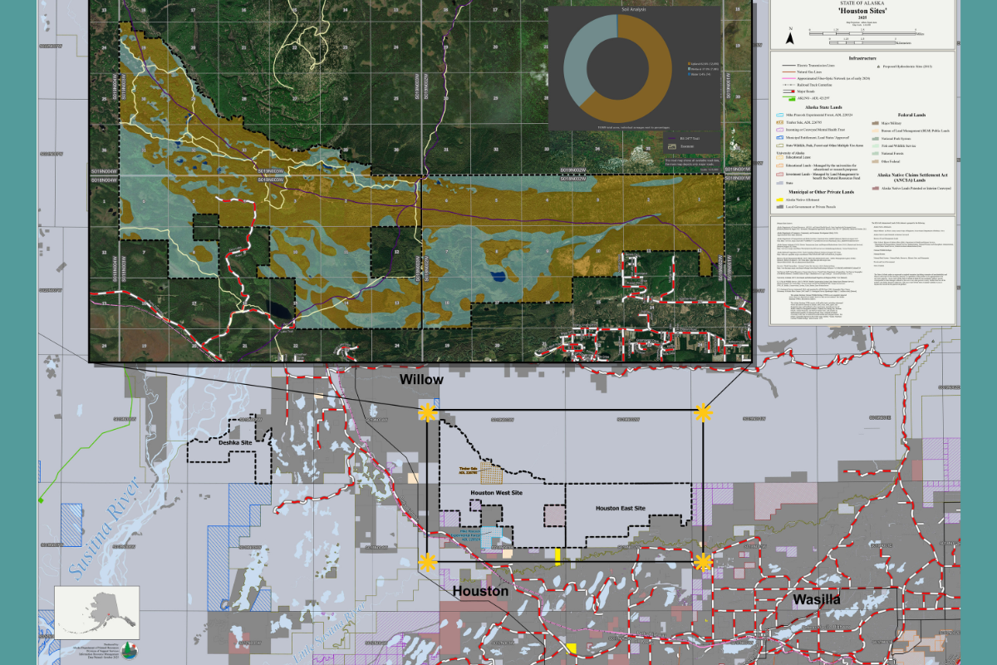997x665 pixels.
Task: Click the Local Government or Private Parcels swatch
Action: point(780,207)
